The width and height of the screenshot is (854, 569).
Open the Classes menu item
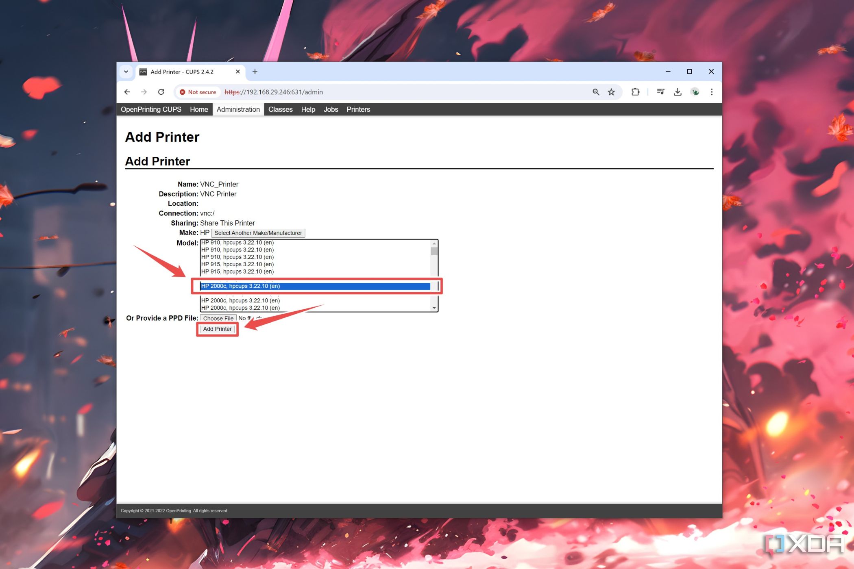pos(280,109)
